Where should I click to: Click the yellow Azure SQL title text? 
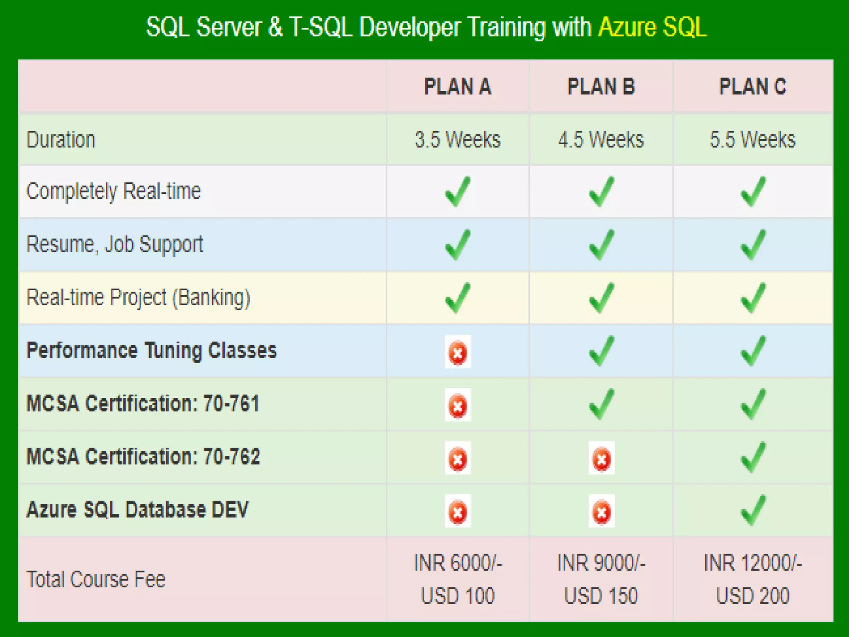pos(653,27)
